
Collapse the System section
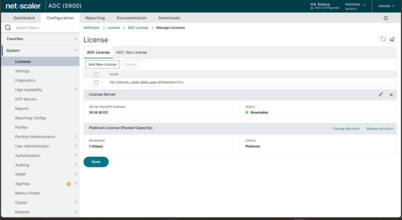(40, 51)
